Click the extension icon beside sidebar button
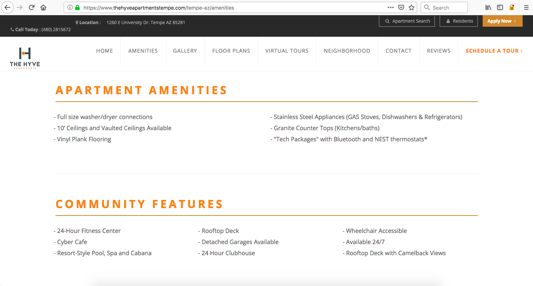This screenshot has height=286, width=533. tap(512, 7)
